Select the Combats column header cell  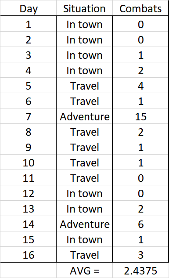pos(140,8)
